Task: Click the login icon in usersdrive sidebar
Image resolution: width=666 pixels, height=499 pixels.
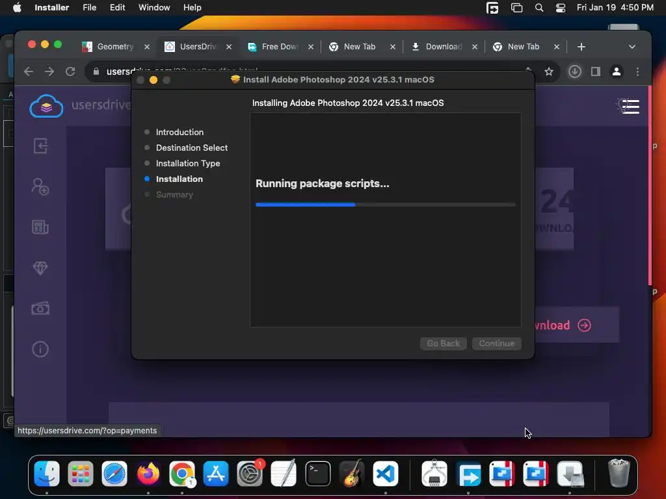Action: (x=40, y=146)
